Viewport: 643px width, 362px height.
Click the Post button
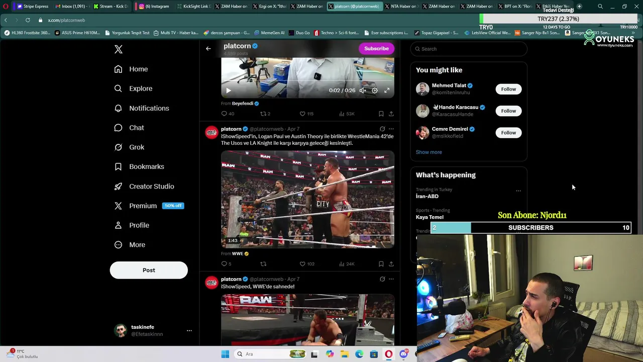(149, 270)
